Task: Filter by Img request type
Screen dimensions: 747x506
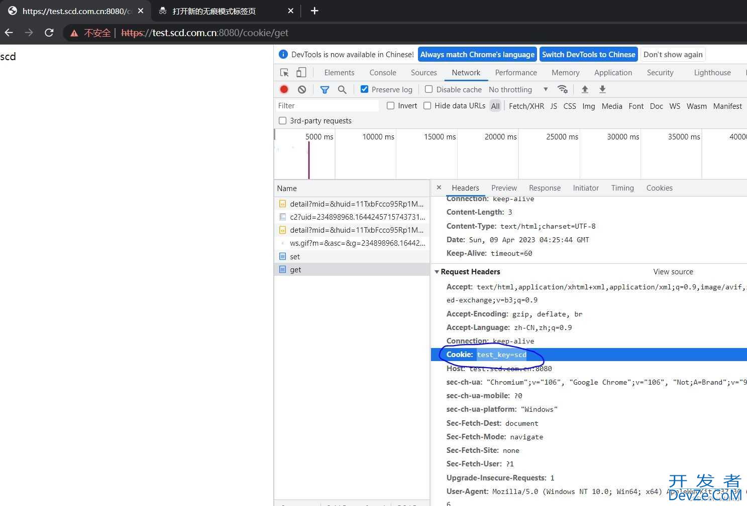Action: click(x=589, y=106)
